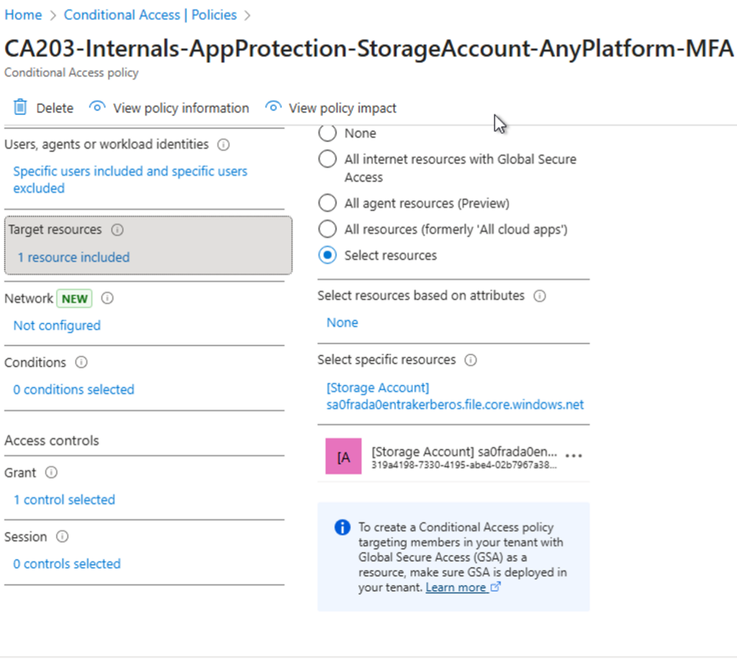Viewport: 737px width, 660px height.
Task: Click info icon next to Grant
Action: coord(51,473)
